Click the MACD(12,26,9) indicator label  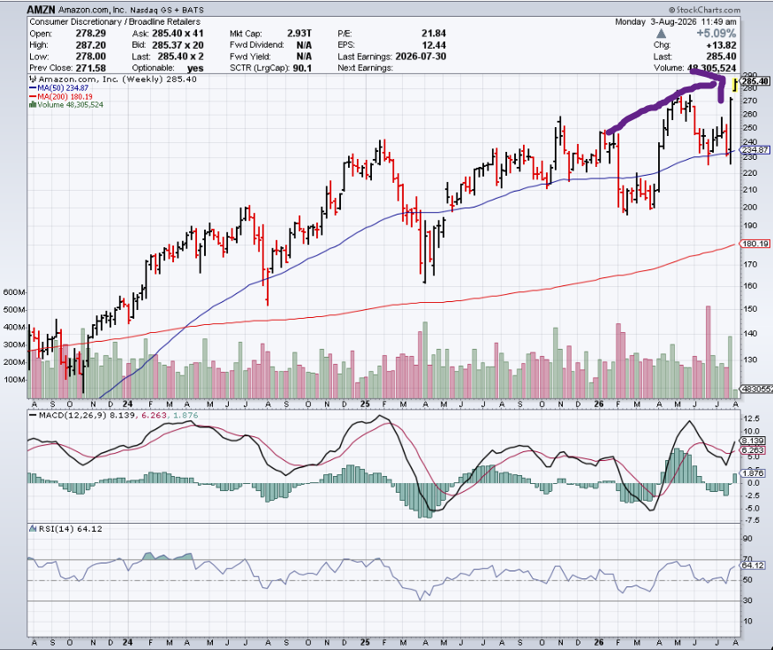click(x=72, y=415)
